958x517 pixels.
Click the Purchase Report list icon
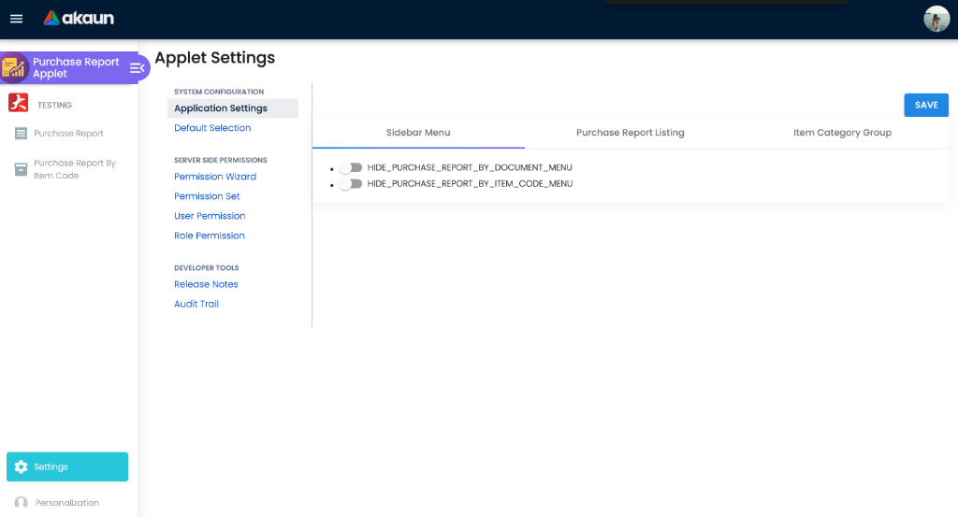[x=21, y=133]
